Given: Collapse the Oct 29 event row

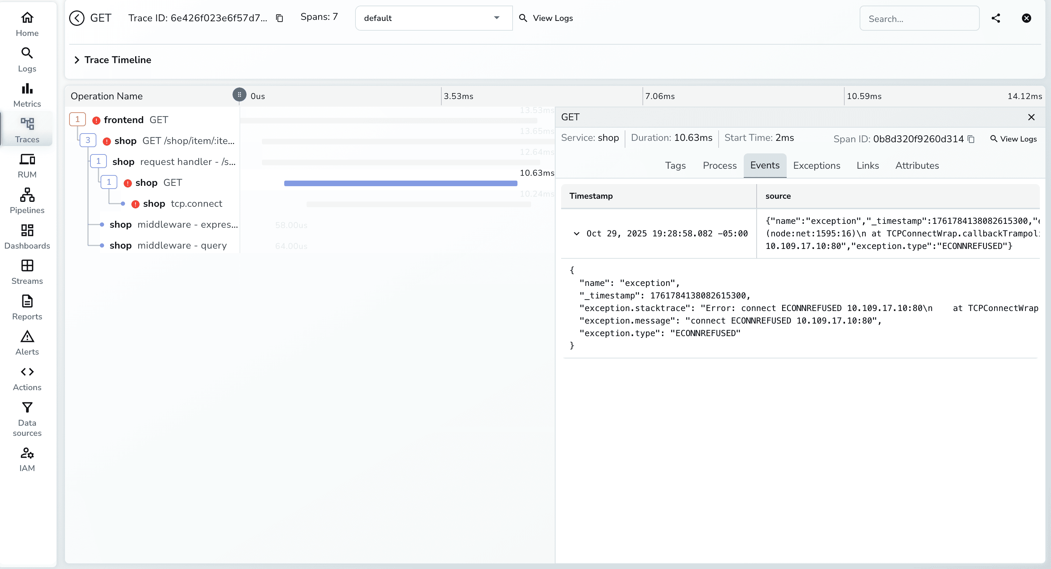Looking at the screenshot, I should tap(576, 233).
